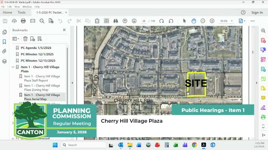Open the zoom level dropdown arrow
268x150 pixels.
tap(232, 21)
